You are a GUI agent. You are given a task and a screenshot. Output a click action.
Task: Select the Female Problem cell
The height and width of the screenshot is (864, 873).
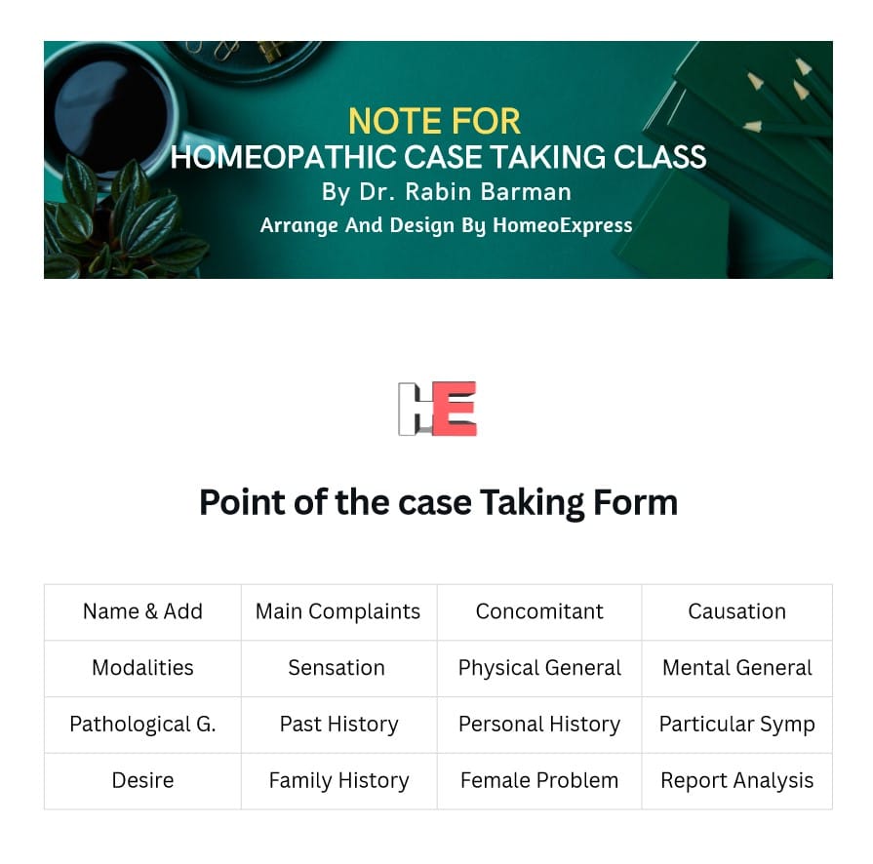[x=539, y=781]
